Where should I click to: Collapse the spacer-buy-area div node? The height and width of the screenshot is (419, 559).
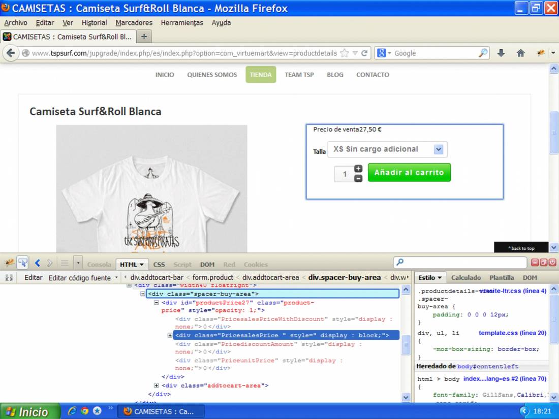coord(143,294)
